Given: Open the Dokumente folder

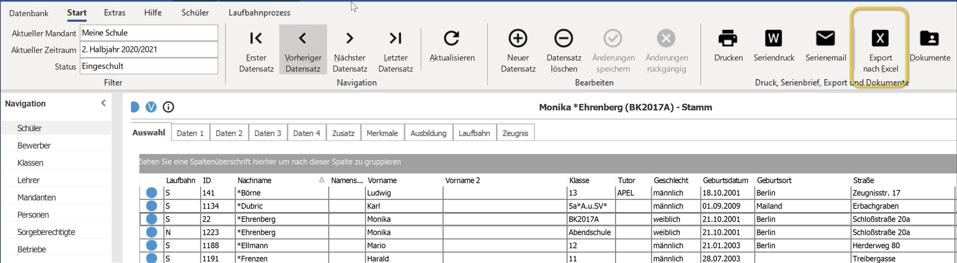Looking at the screenshot, I should click(x=929, y=46).
